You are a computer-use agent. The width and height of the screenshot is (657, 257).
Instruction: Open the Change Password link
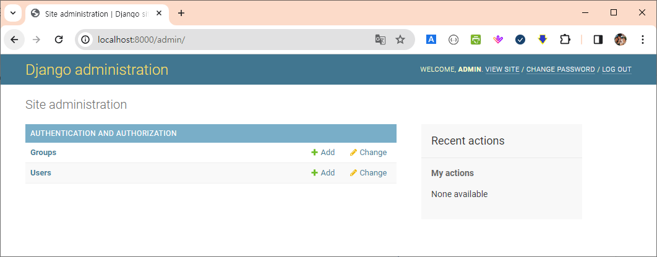(560, 69)
